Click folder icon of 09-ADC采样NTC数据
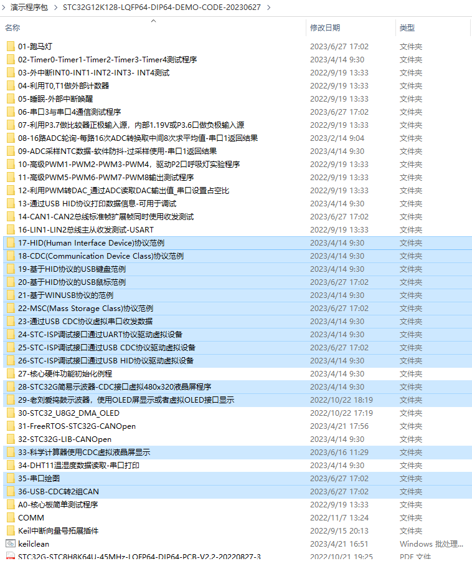The width and height of the screenshot is (472, 561). (x=11, y=151)
